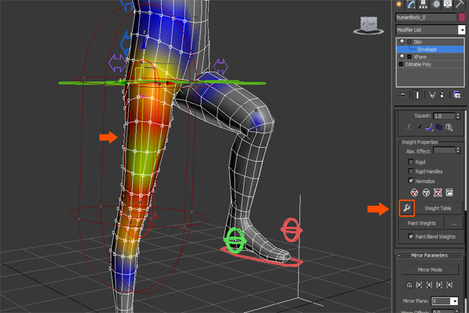Screen dimensions: 469x313
Task: Expand the XForm modifier entry
Action: pyautogui.click(x=409, y=56)
